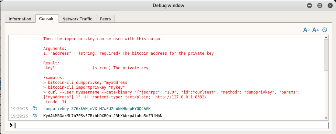Image resolution: width=336 pixels, height=134 pixels.
Task: Close the Debug window
Action: [330, 6]
